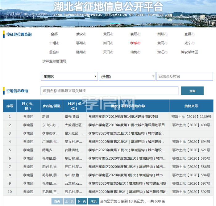Click approval number 鄂政土批【2020】400号
Image resolution: width=216 pixels, height=206 pixels.
pos(191,125)
